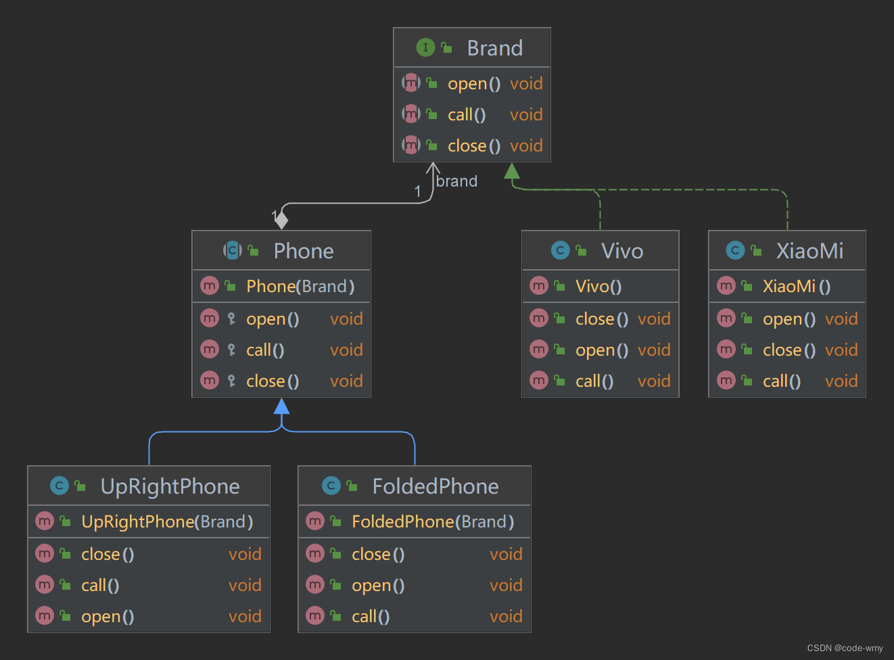Viewport: 894px width, 660px height.
Task: Click class icon beside Vivo title
Action: (560, 250)
